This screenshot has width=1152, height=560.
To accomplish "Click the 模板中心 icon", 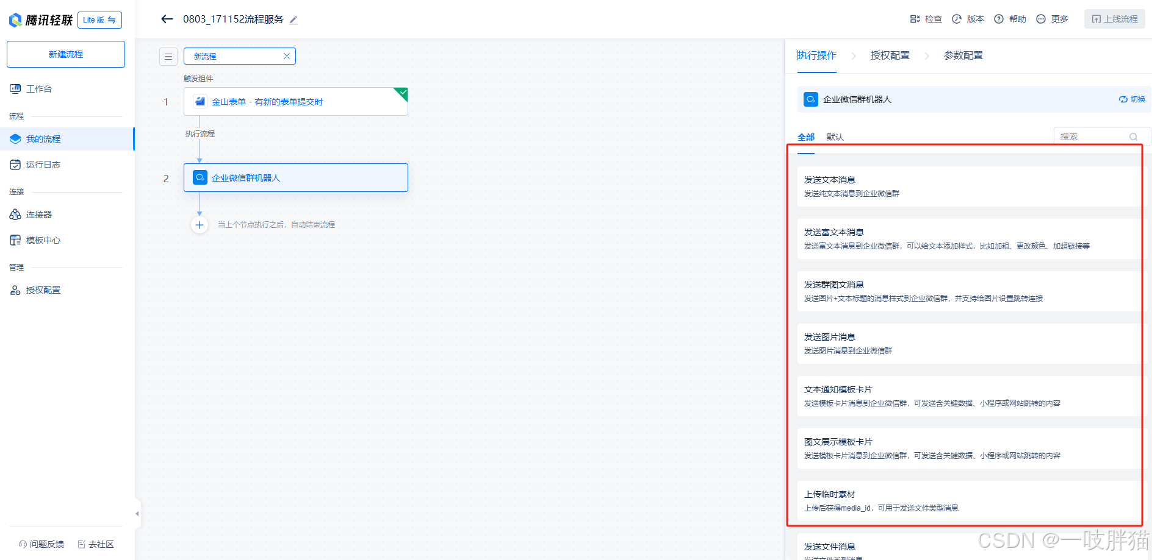I will tap(15, 240).
